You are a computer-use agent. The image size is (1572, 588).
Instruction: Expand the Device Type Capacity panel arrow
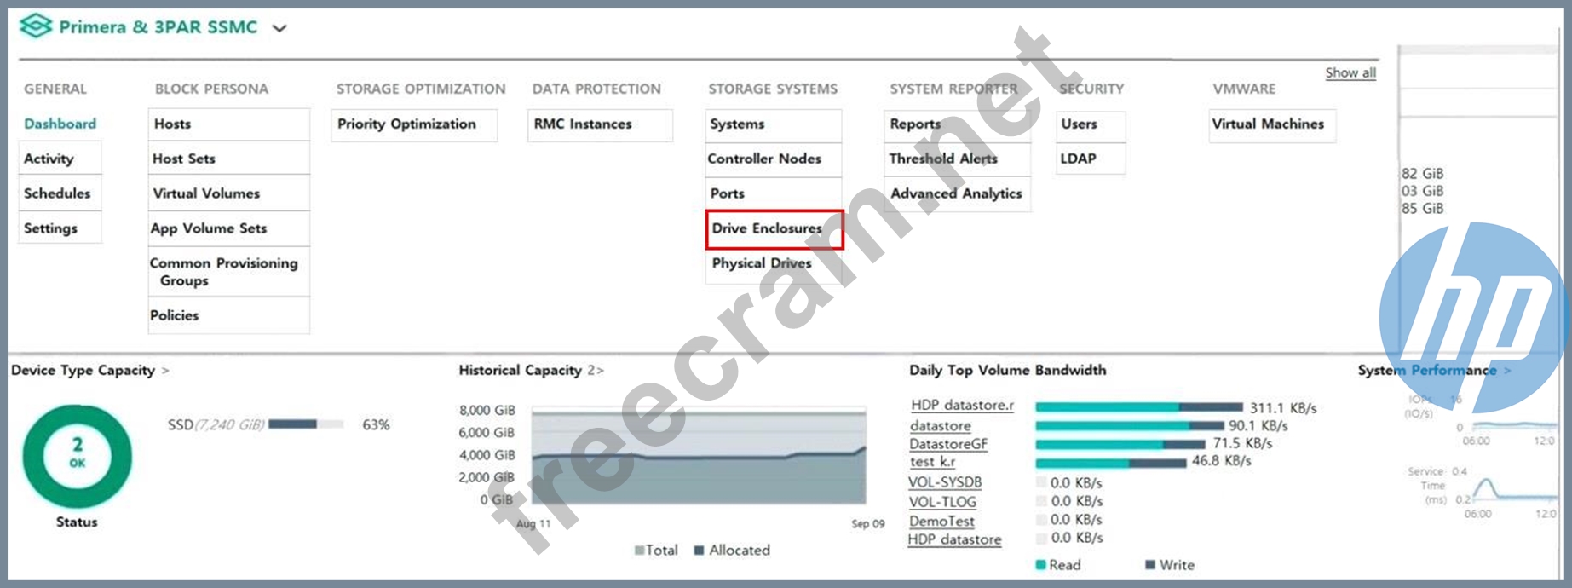pyautogui.click(x=165, y=371)
